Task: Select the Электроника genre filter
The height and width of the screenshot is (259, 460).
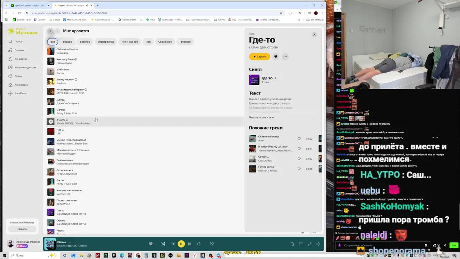Action: pyautogui.click(x=106, y=42)
